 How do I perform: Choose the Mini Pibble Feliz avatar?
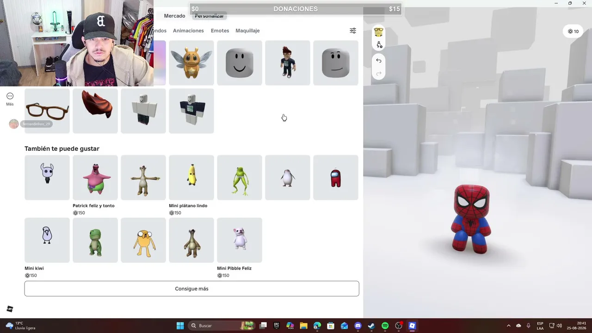(240, 240)
